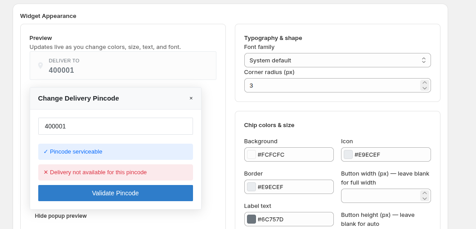Viewport: 476px width, 229px height.
Task: Click the pincode input showing 400001
Action: (x=115, y=126)
